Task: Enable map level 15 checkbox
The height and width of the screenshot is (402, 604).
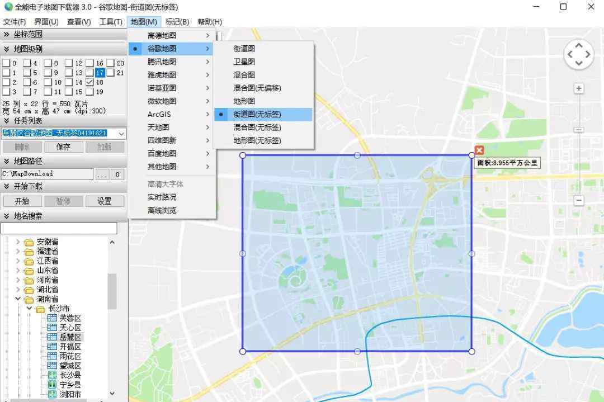Action: 69,92
